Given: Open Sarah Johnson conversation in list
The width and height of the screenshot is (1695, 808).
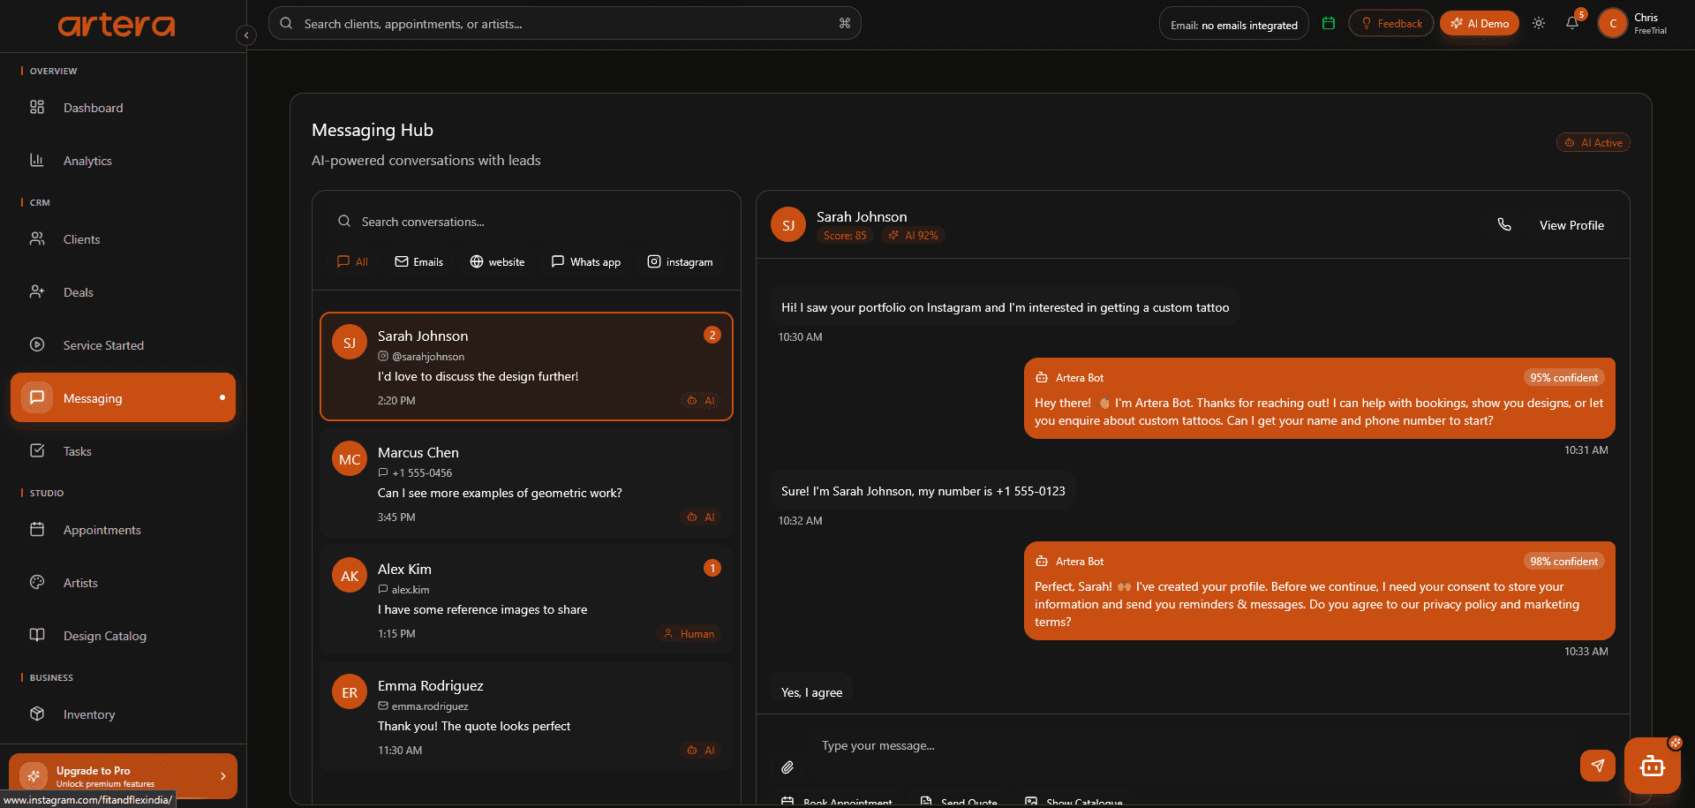Looking at the screenshot, I should point(526,366).
